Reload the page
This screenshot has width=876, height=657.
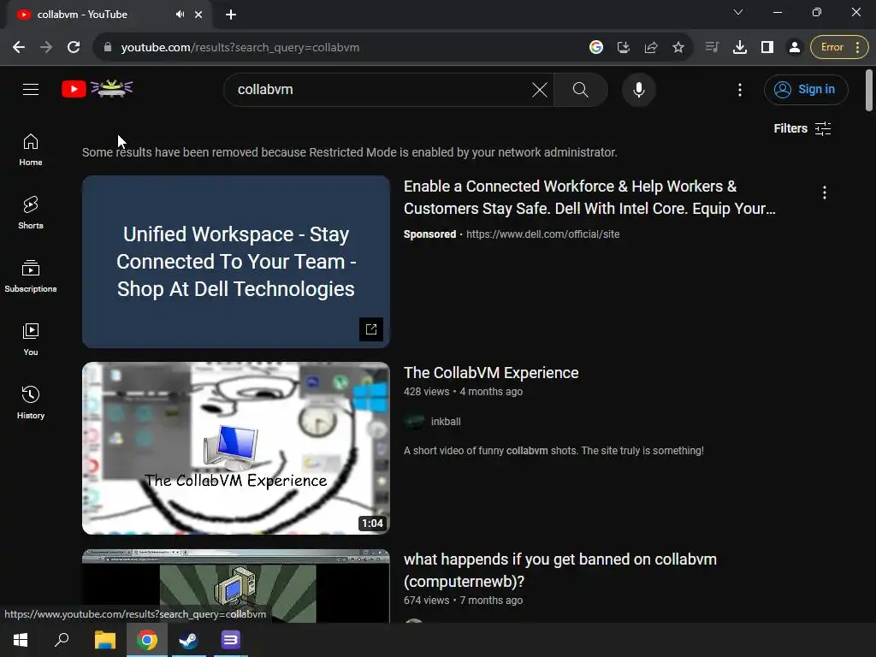[74, 48]
